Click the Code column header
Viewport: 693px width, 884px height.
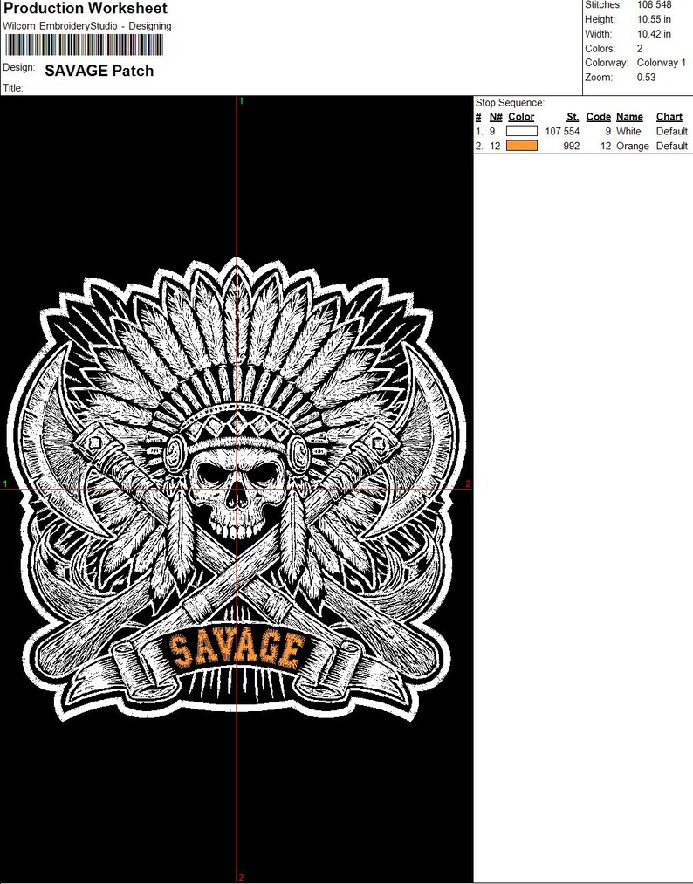[x=598, y=117]
